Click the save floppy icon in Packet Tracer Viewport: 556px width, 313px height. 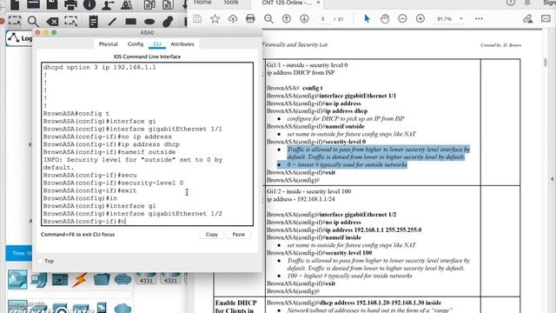[52, 4]
